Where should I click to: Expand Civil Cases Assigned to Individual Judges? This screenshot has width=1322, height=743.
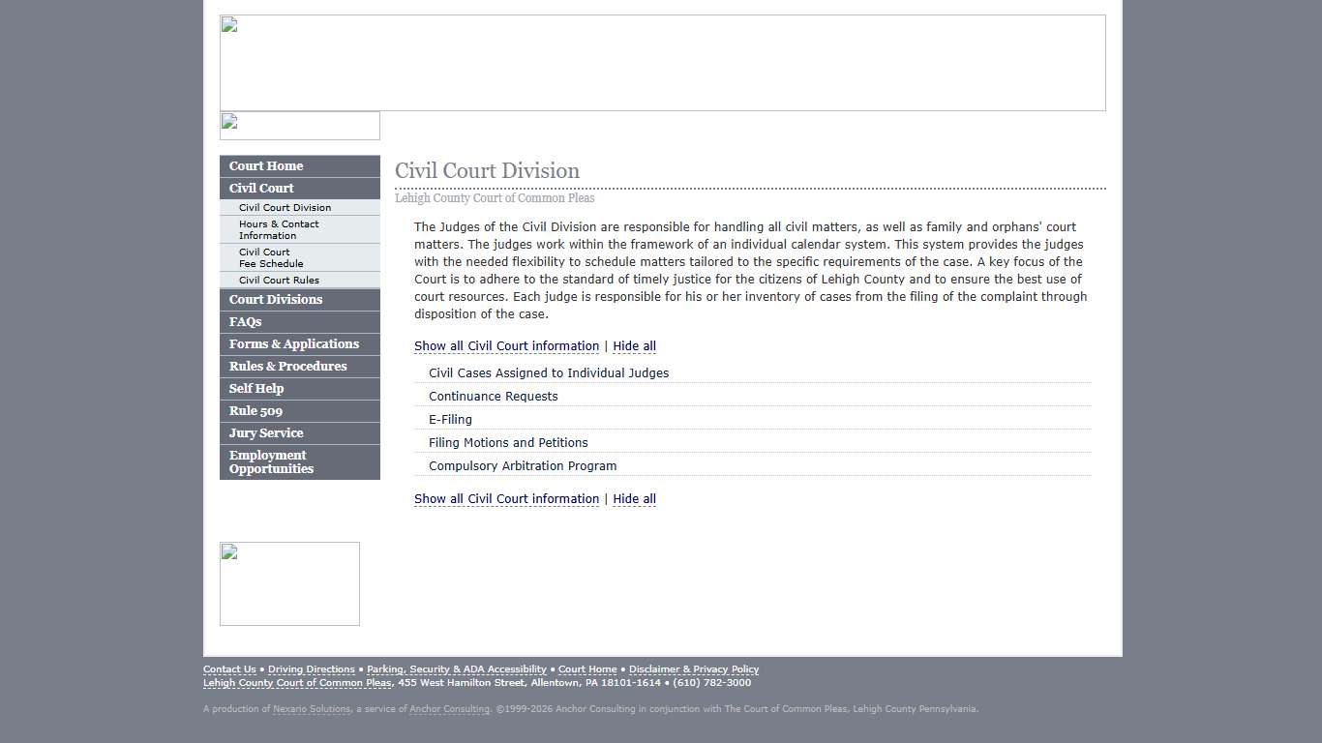(x=549, y=372)
